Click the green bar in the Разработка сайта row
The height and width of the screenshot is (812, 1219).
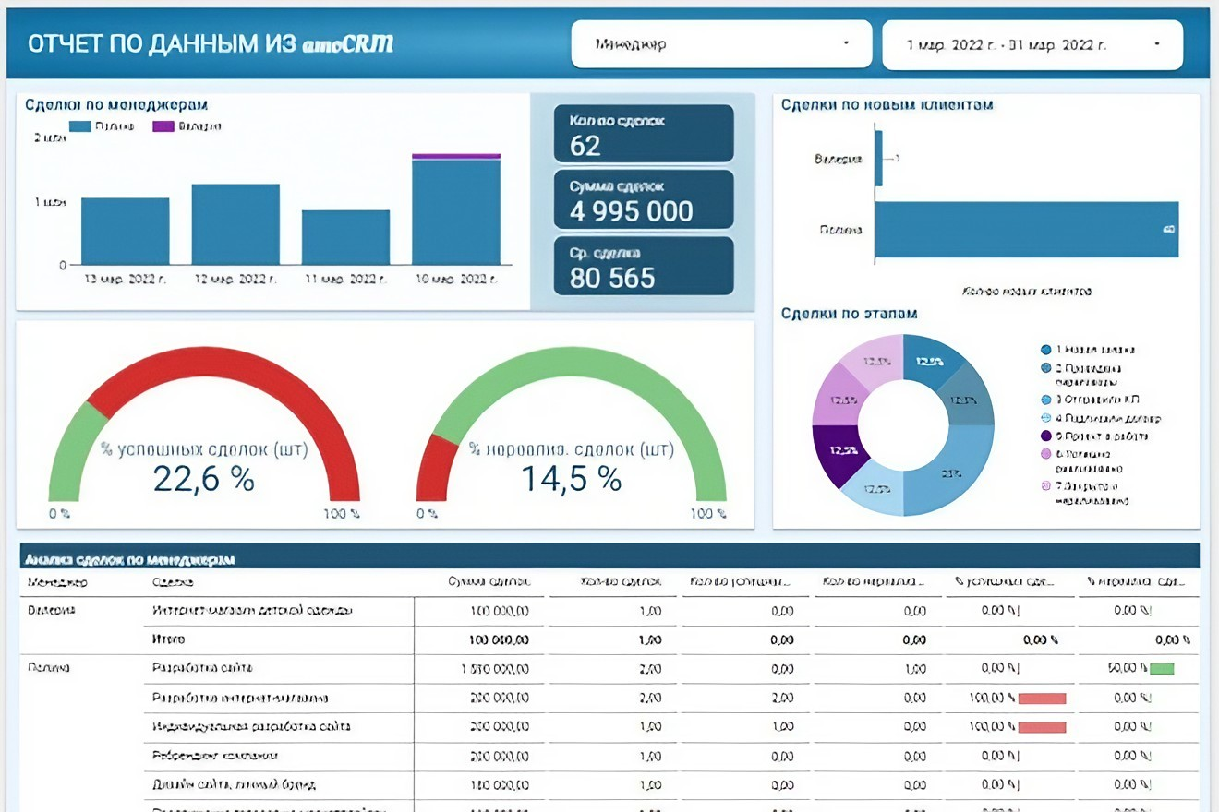(1162, 669)
